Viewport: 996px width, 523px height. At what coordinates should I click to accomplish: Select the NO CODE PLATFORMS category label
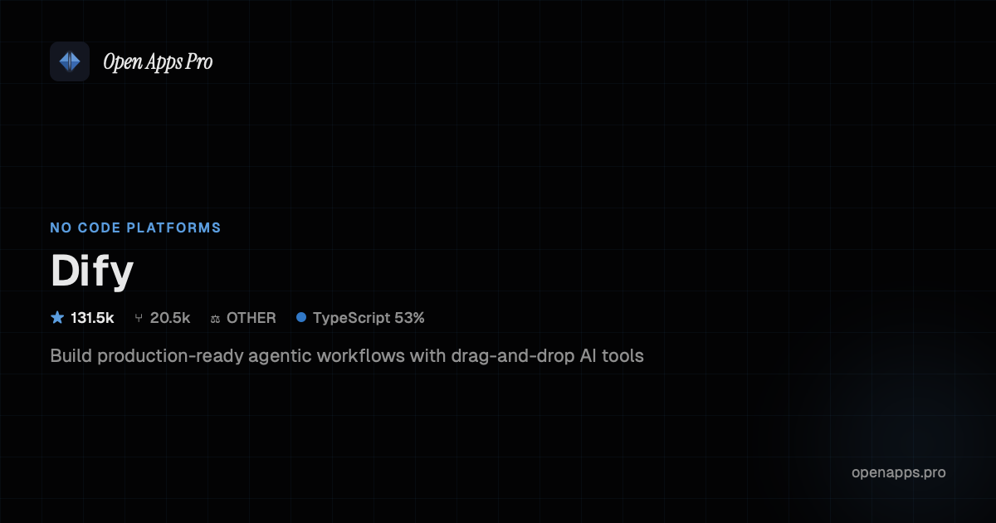click(135, 227)
